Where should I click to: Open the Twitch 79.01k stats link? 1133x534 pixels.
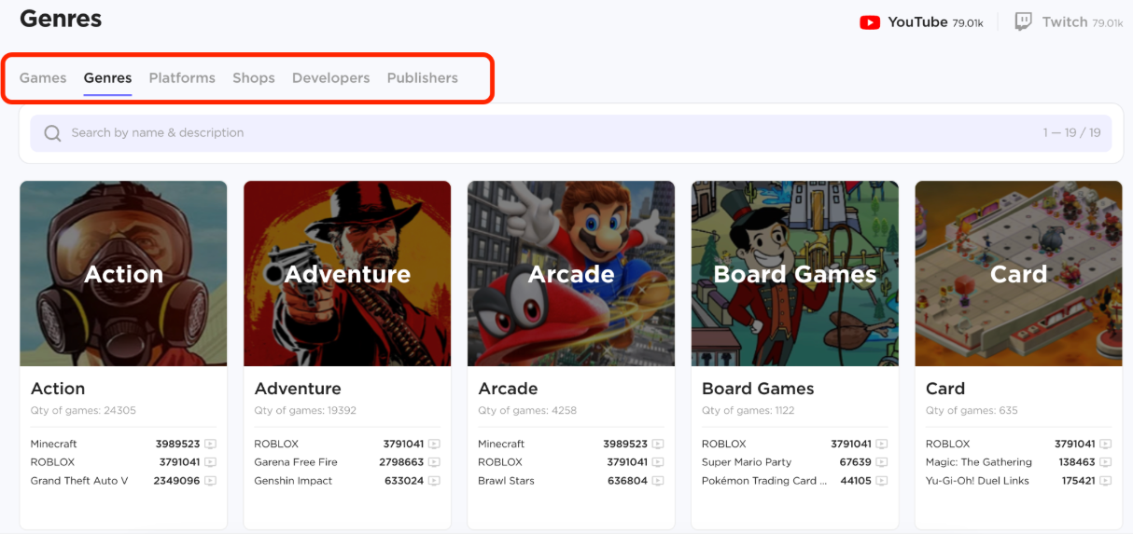click(x=1069, y=22)
